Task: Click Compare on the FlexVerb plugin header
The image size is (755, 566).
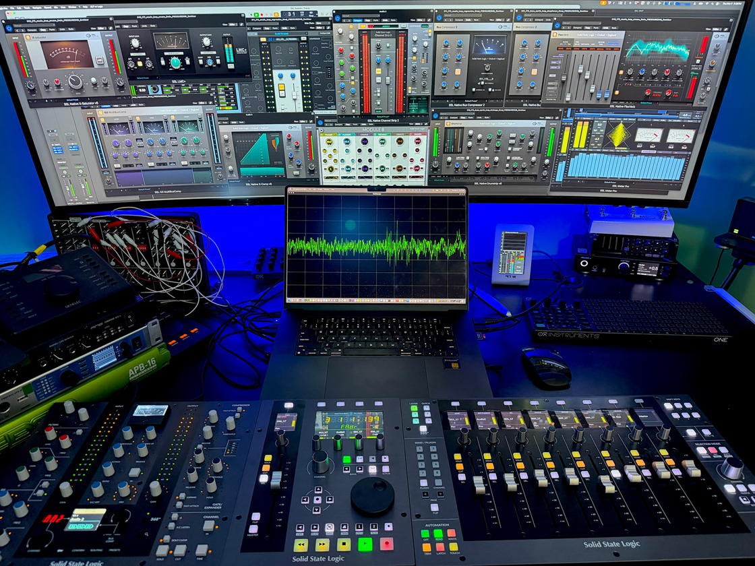Action: point(579,28)
